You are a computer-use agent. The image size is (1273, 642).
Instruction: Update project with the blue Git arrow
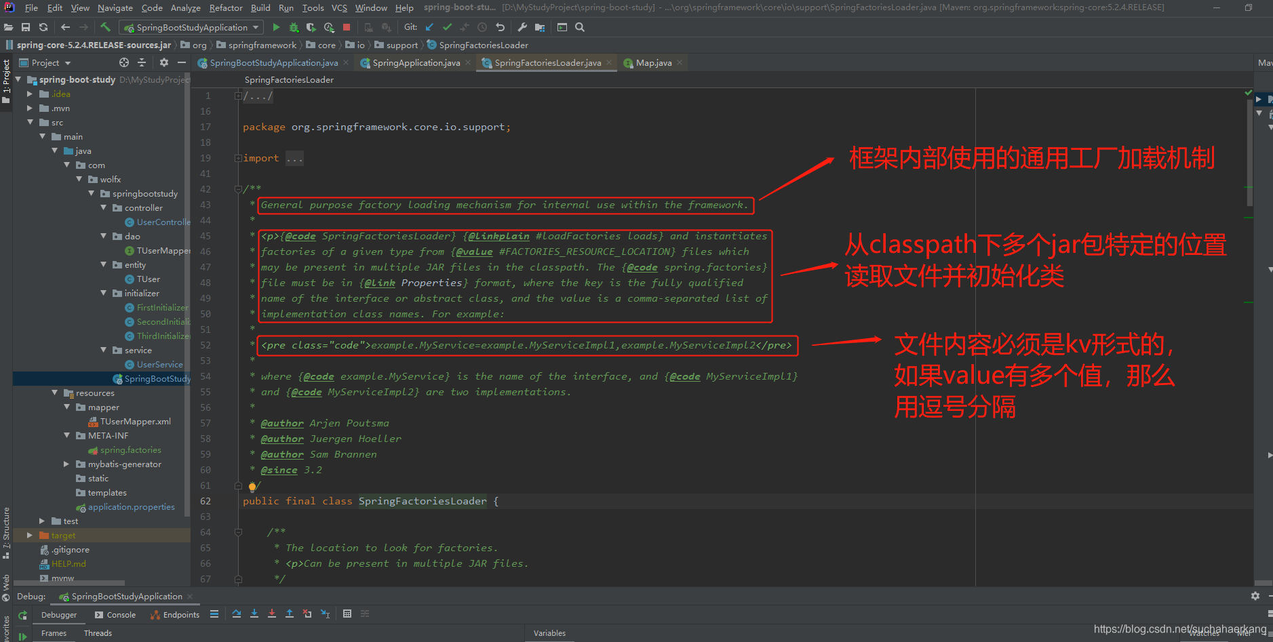click(429, 27)
